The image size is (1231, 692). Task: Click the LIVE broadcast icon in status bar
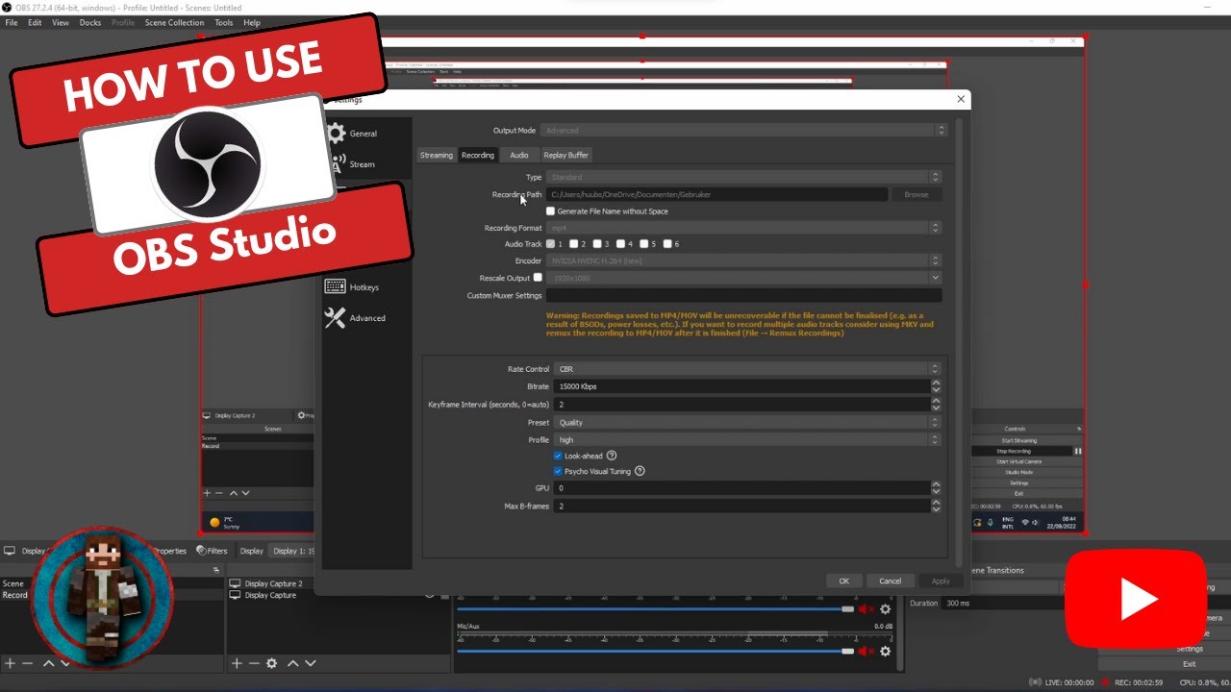[x=1035, y=682]
